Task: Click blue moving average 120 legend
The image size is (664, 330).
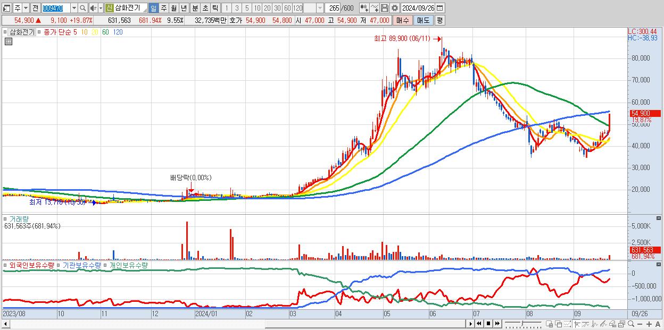Action: click(x=118, y=32)
